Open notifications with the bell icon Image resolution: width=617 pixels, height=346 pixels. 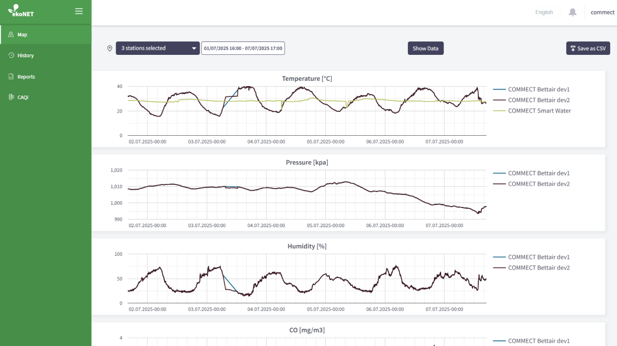coord(573,13)
